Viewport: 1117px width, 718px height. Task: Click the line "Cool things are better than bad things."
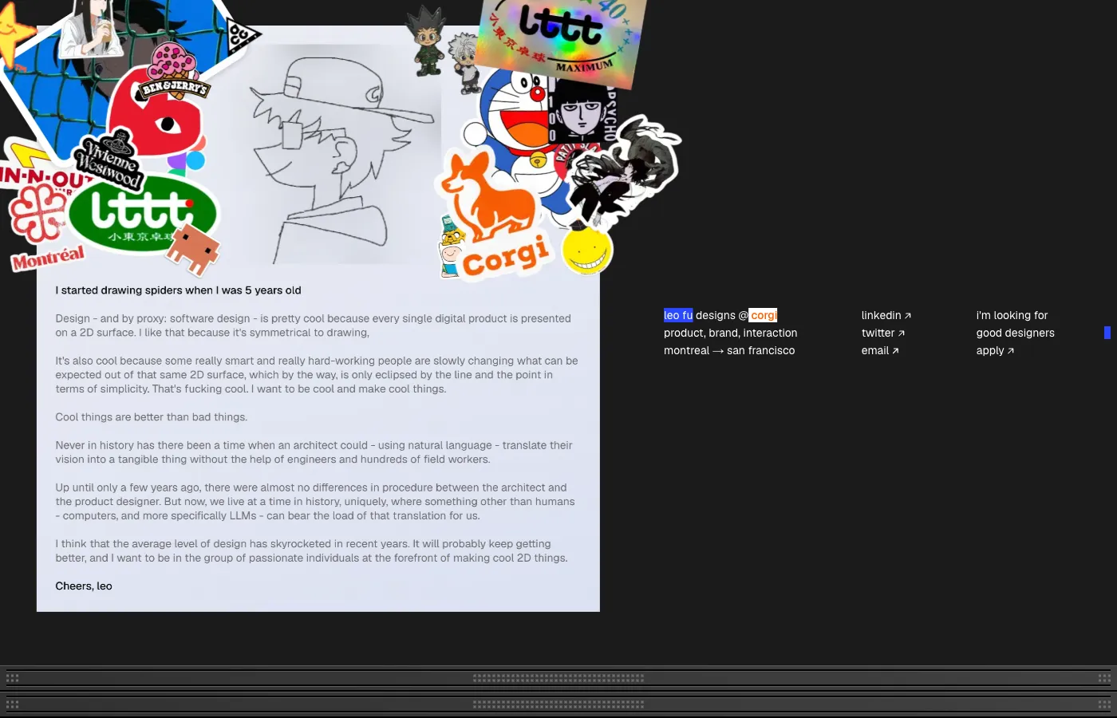152,417
